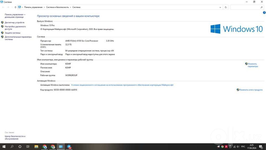The width and height of the screenshot is (266, 150).
Task: Click Изменить параметры for computer name
Action: tap(253, 65)
